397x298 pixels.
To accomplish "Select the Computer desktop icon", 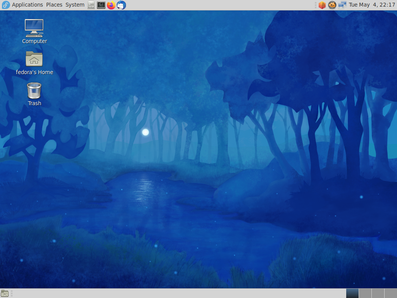I will click(x=34, y=31).
